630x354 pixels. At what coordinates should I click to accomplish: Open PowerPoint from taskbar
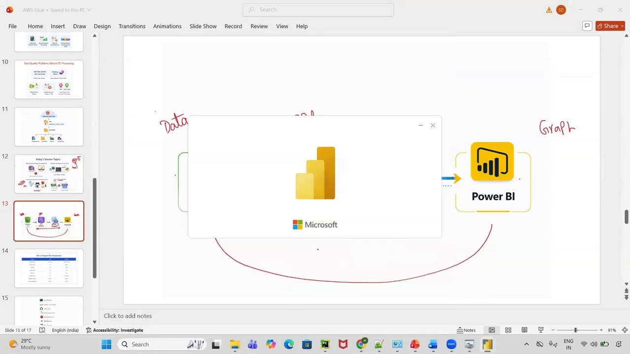click(x=415, y=344)
